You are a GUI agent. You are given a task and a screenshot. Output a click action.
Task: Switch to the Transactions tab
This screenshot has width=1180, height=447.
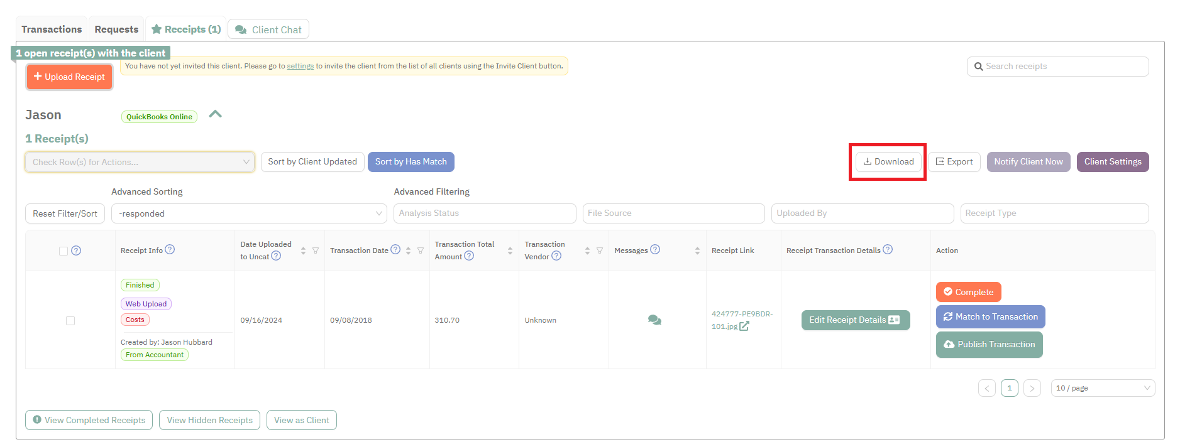click(x=52, y=29)
